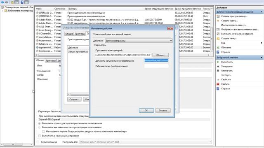This screenshot has width=264, height=148.
Task: Expand the Библиотека планировщика tree node
Action: tap(2, 11)
